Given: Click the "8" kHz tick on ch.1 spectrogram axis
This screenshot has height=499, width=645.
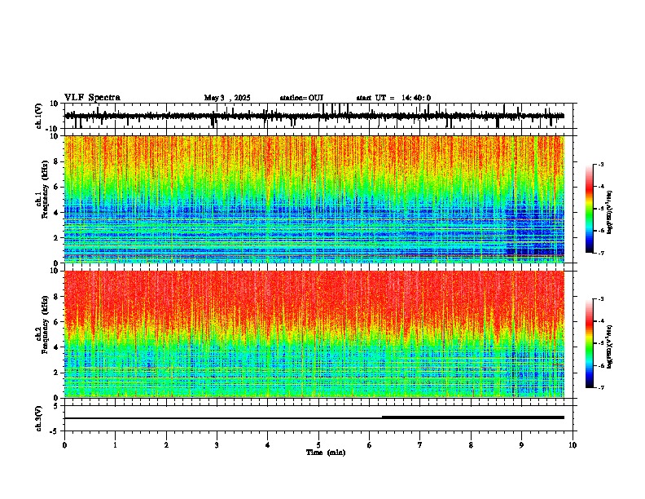Looking at the screenshot, I should click(57, 161).
